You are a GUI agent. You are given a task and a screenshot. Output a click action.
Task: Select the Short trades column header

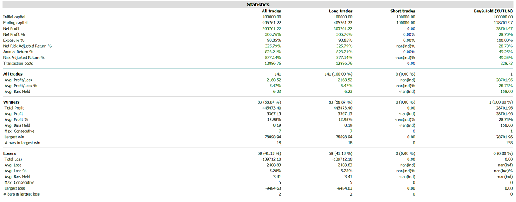tap(402, 11)
